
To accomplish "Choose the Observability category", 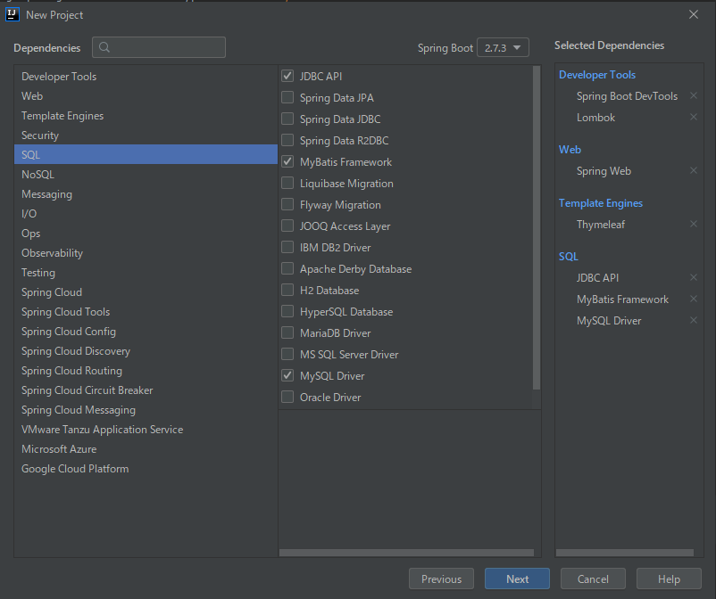I will point(146,252).
